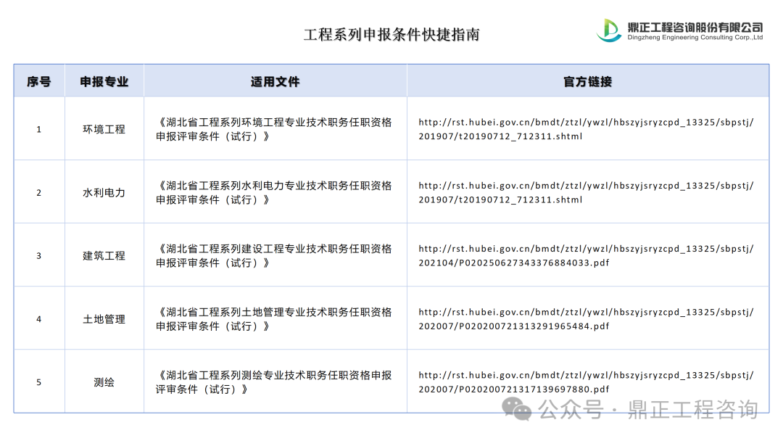Screen dimensions: 783x441
Task: Click the 官方链接 column header
Action: [x=587, y=81]
